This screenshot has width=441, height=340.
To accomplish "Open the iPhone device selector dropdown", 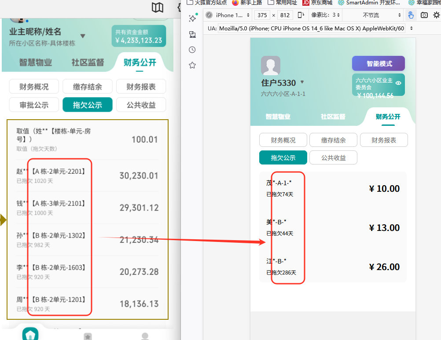I will tap(232, 15).
